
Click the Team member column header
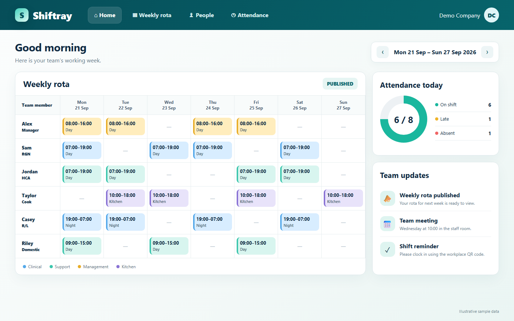37,105
